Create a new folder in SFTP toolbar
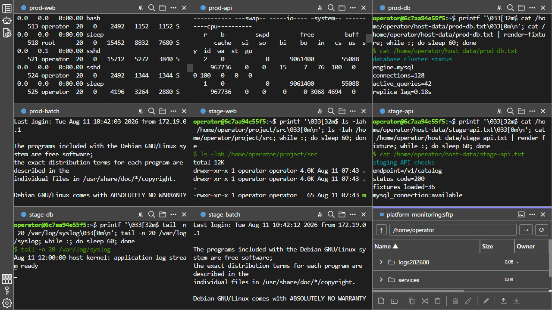This screenshot has height=310, width=552. [x=394, y=301]
